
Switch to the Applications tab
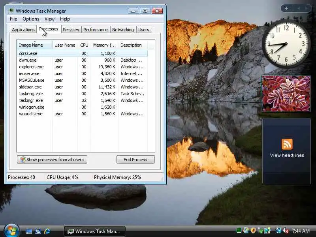(x=23, y=30)
